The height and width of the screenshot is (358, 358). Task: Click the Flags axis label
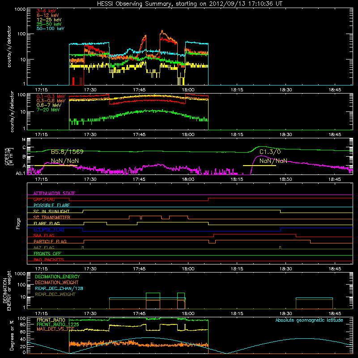click(18, 223)
